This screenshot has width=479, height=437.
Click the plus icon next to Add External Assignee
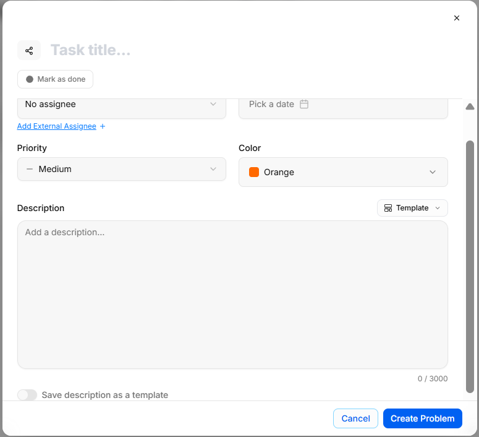coord(103,126)
